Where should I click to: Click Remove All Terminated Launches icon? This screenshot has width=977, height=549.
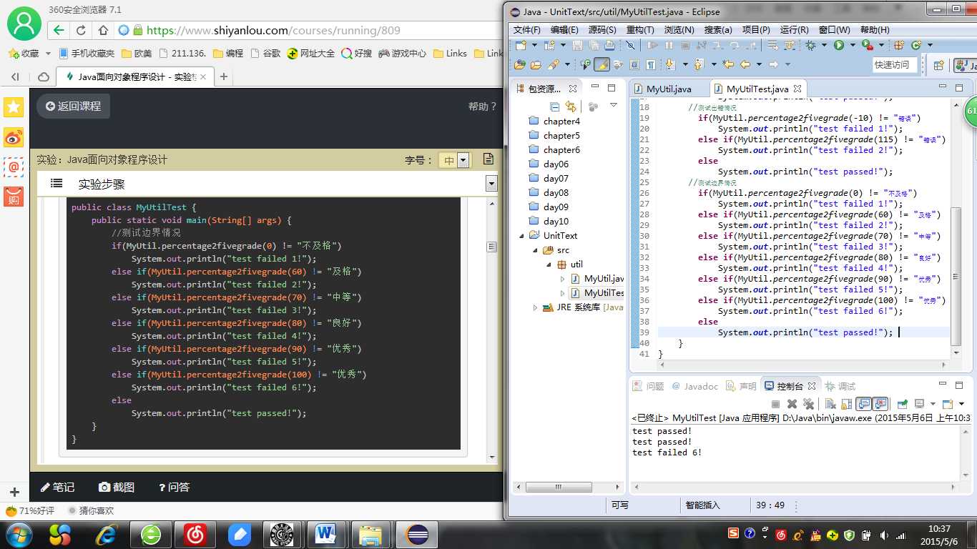[x=808, y=404]
